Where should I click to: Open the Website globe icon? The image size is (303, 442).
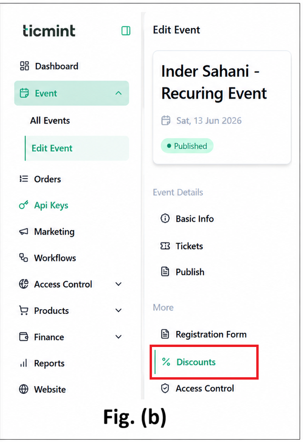point(24,389)
